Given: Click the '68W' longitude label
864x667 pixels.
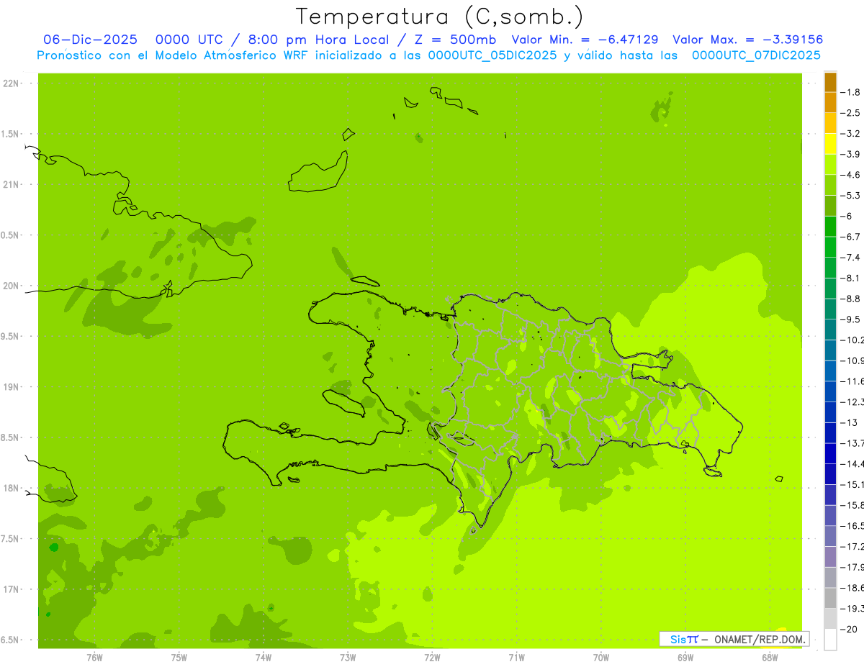Looking at the screenshot, I should (770, 657).
